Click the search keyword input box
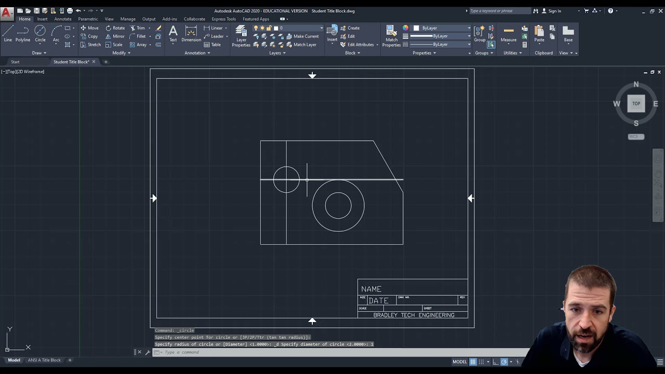This screenshot has height=374, width=665. tap(500, 11)
